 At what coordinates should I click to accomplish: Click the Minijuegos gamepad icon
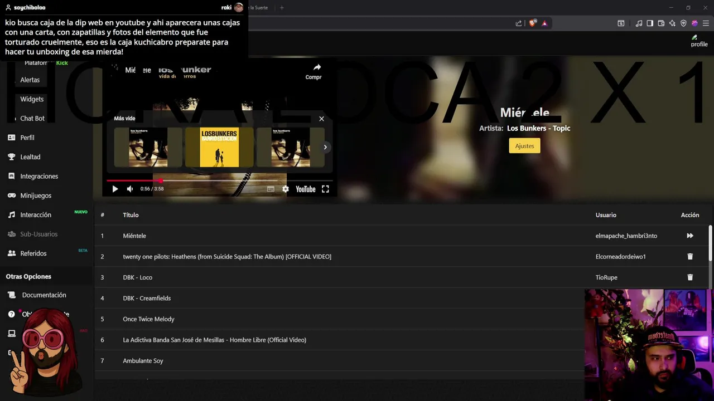(11, 195)
